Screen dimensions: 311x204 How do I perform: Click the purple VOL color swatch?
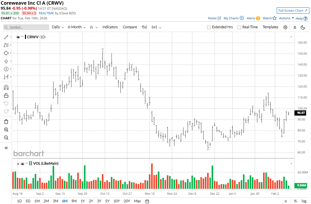[x=31, y=163]
